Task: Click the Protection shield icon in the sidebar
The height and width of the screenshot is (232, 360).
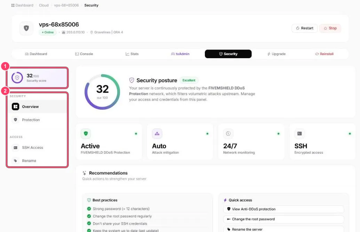Action: coord(15,120)
